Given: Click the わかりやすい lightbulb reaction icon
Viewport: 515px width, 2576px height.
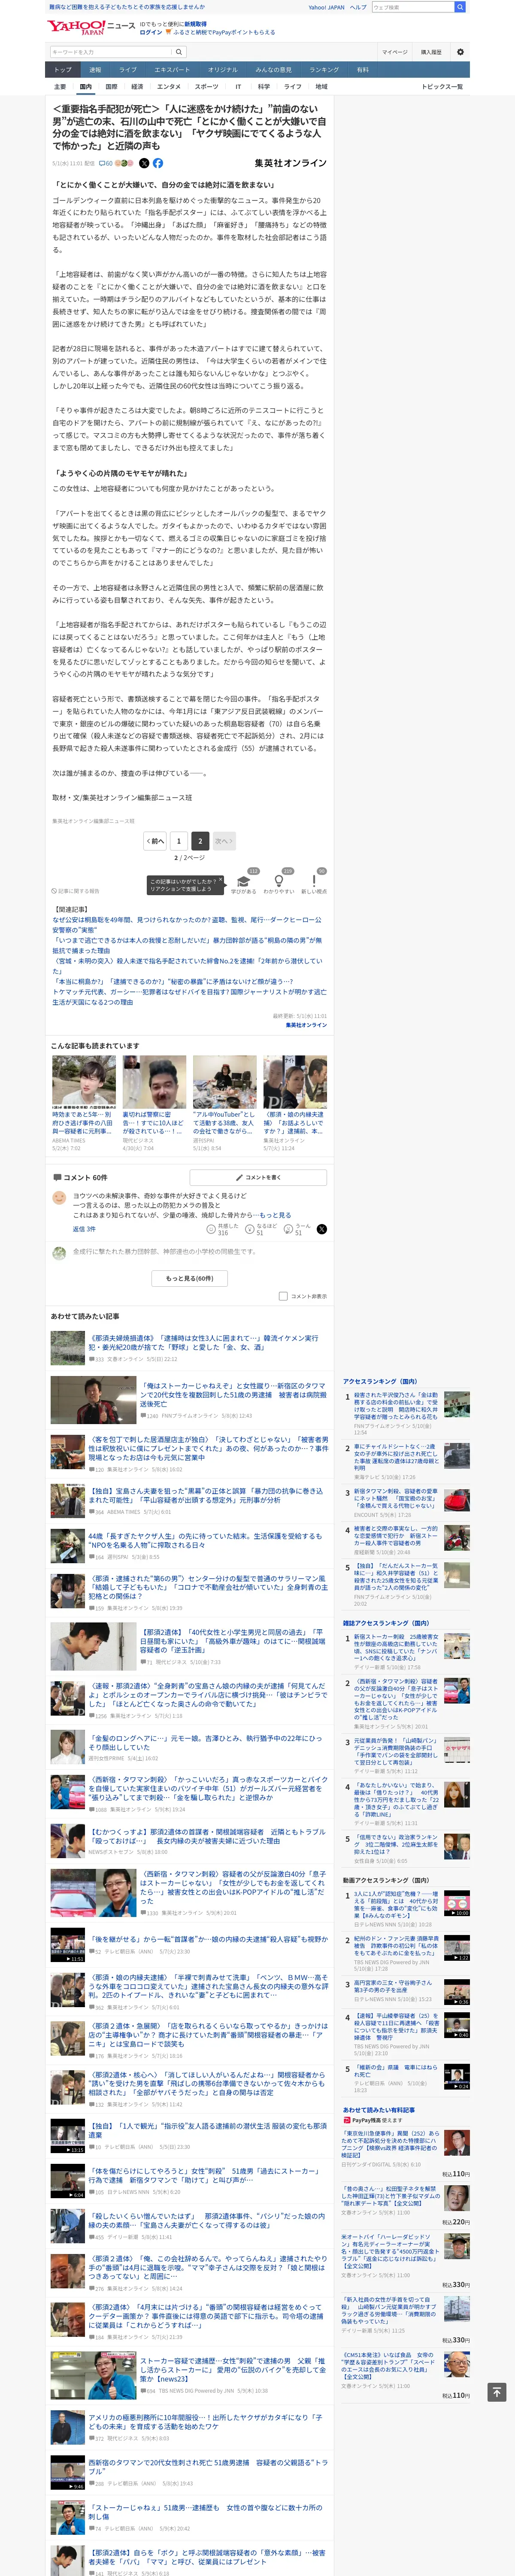Looking at the screenshot, I should [x=279, y=881].
